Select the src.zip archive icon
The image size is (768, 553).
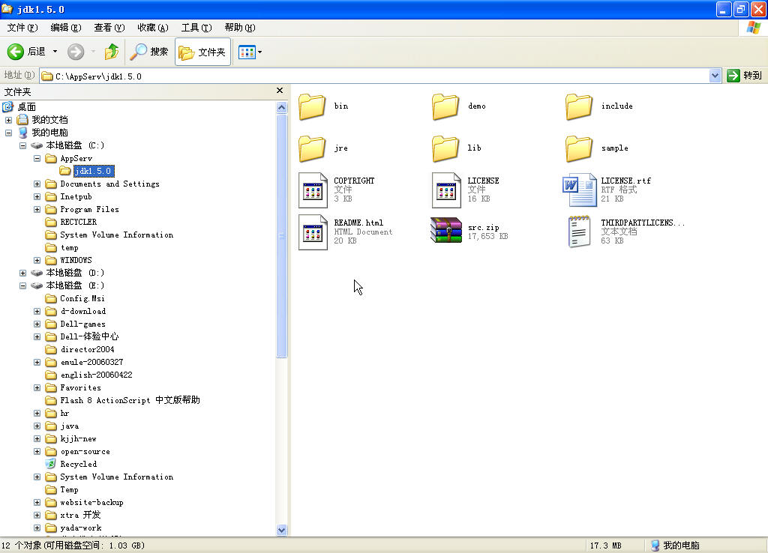pos(446,231)
